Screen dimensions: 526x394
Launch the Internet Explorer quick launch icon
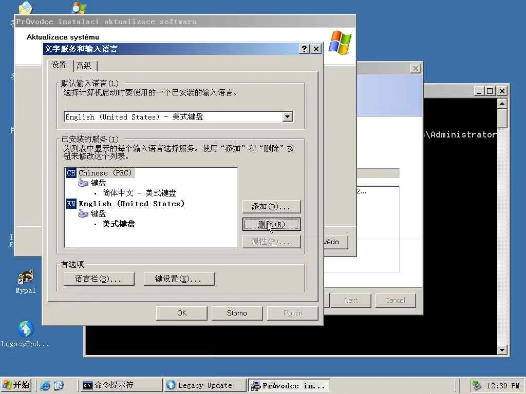point(45,386)
